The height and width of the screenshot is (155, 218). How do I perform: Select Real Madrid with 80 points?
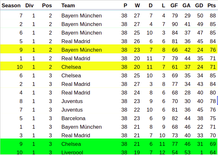pyautogui.click(x=76, y=93)
